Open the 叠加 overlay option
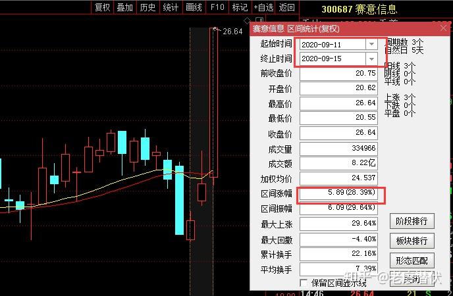Screen dimensions: 453x296 [x=125, y=7]
